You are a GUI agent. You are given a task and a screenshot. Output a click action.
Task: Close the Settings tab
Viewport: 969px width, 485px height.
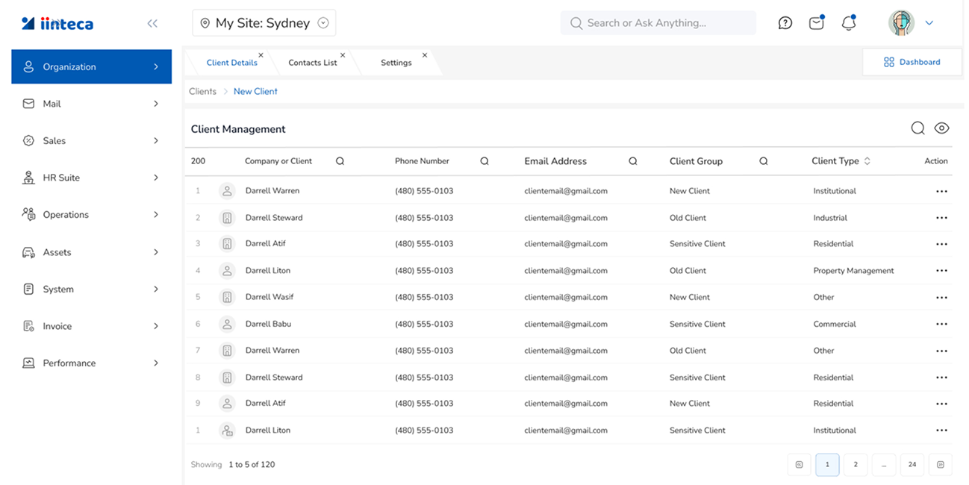[x=425, y=55]
